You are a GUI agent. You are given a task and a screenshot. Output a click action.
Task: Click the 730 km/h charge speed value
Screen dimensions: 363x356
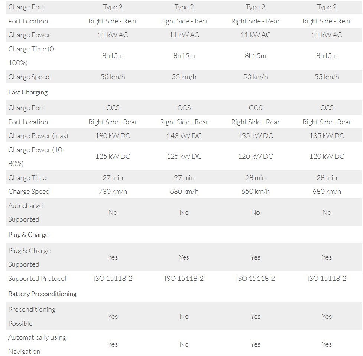(113, 192)
